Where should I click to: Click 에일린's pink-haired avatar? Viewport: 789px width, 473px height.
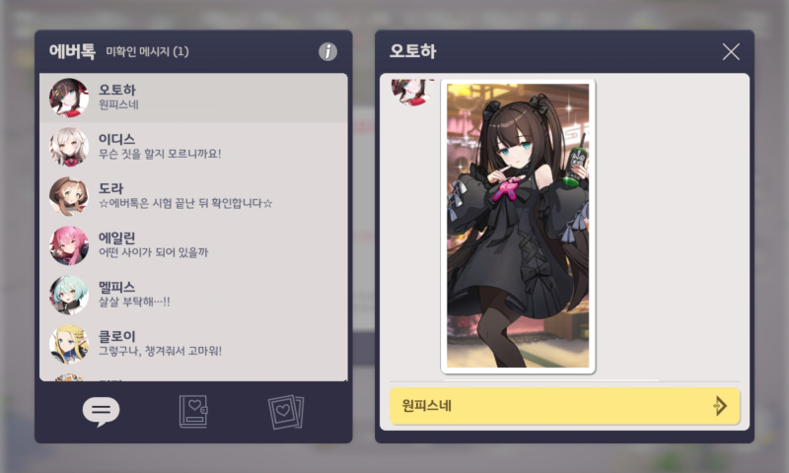[x=69, y=245]
